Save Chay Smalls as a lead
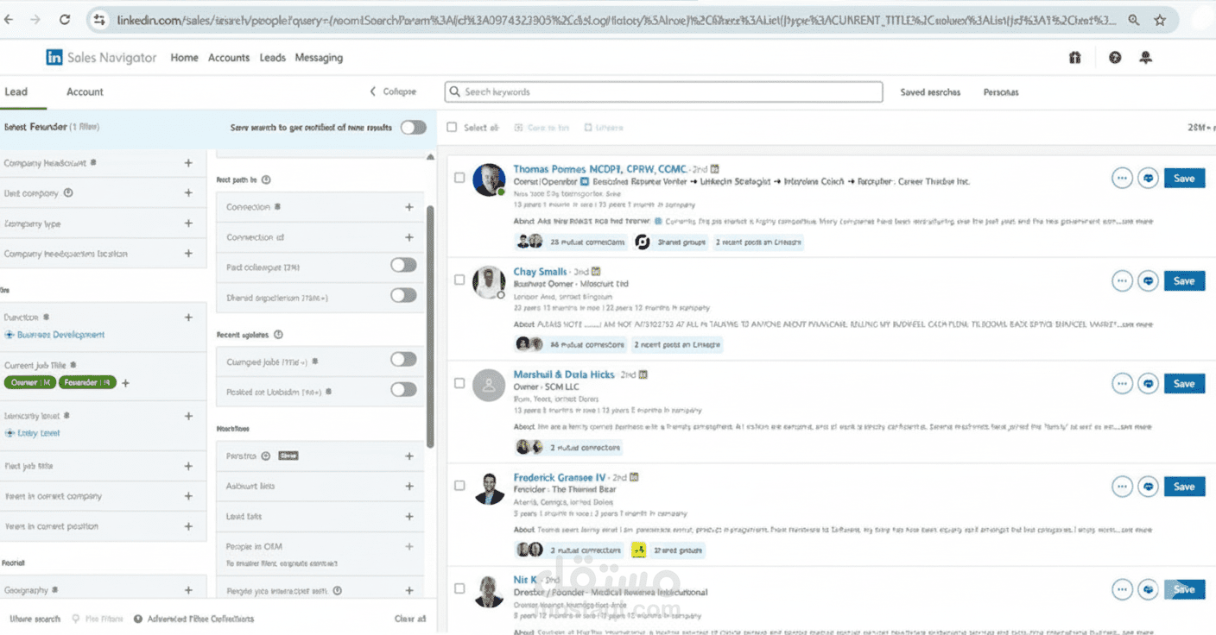 click(1184, 281)
